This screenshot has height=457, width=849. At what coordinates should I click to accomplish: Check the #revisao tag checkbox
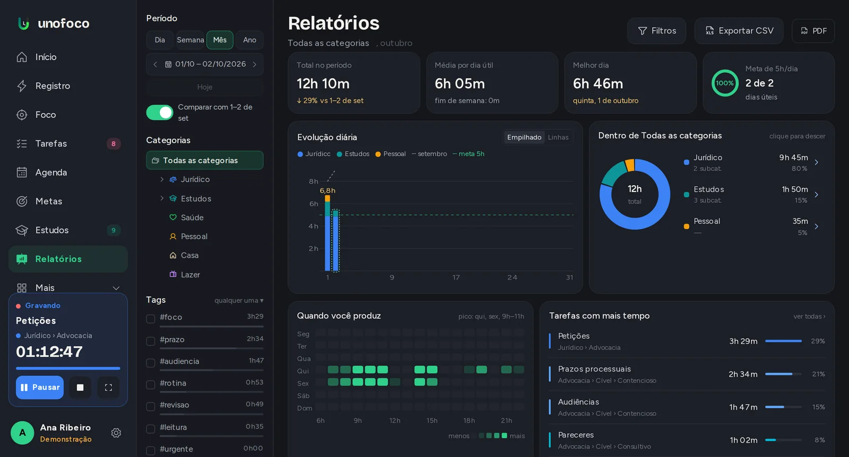click(151, 406)
